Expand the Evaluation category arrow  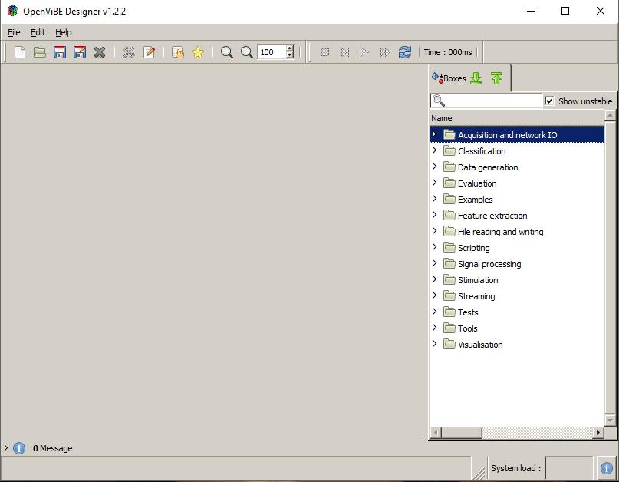434,183
